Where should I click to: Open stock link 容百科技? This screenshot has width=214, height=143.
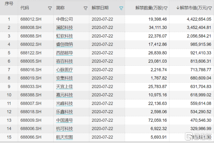click(x=65, y=61)
